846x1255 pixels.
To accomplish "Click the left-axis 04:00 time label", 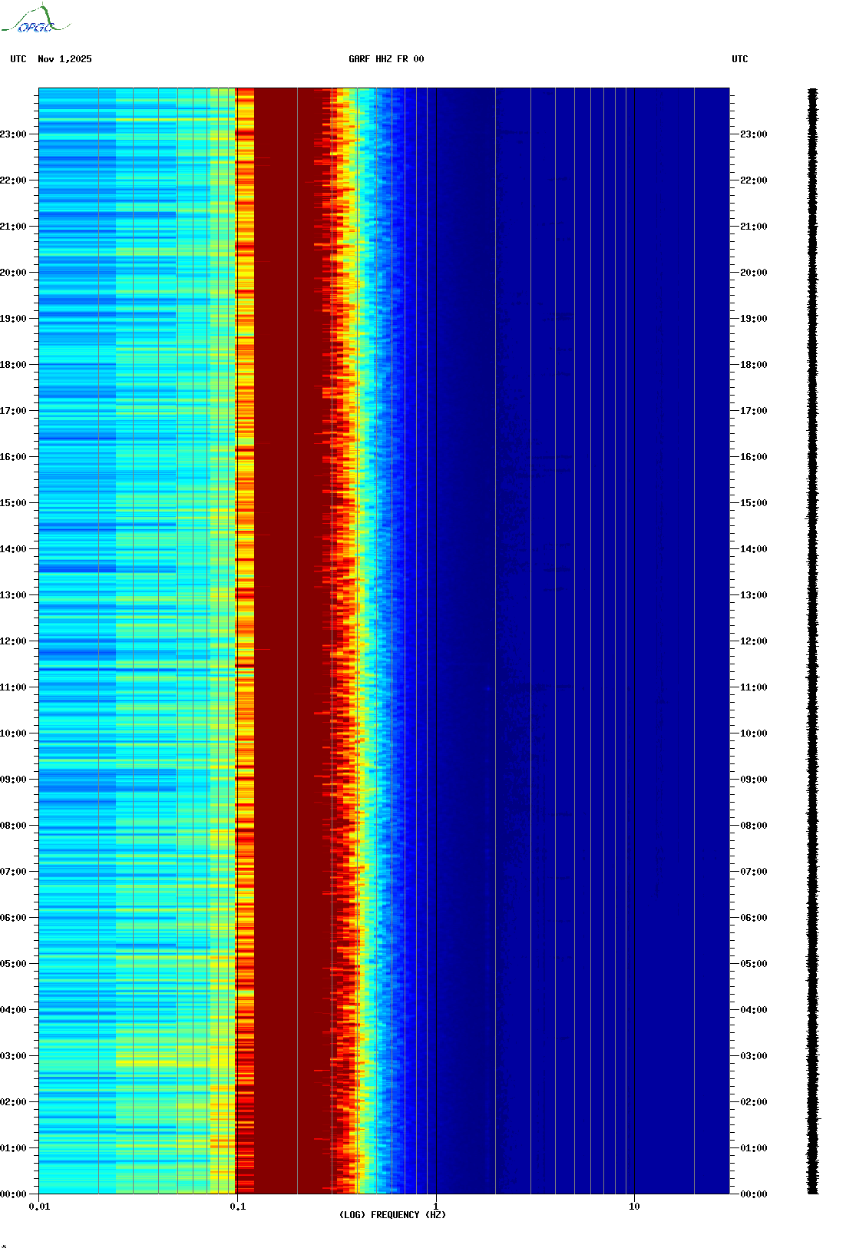I will [x=13, y=1010].
